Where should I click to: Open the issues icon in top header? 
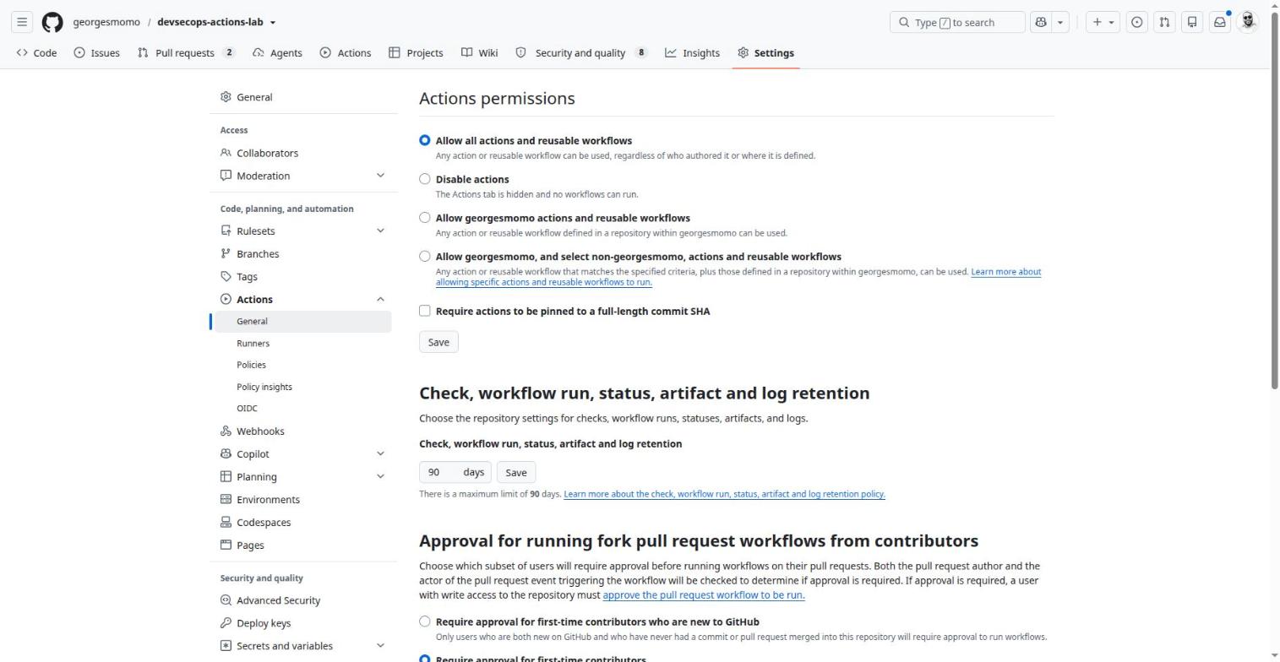pyautogui.click(x=1137, y=22)
